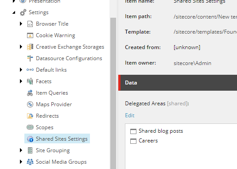Collapse the Settings tree node
Viewport: 237px width, 169px height.
click(x=14, y=12)
